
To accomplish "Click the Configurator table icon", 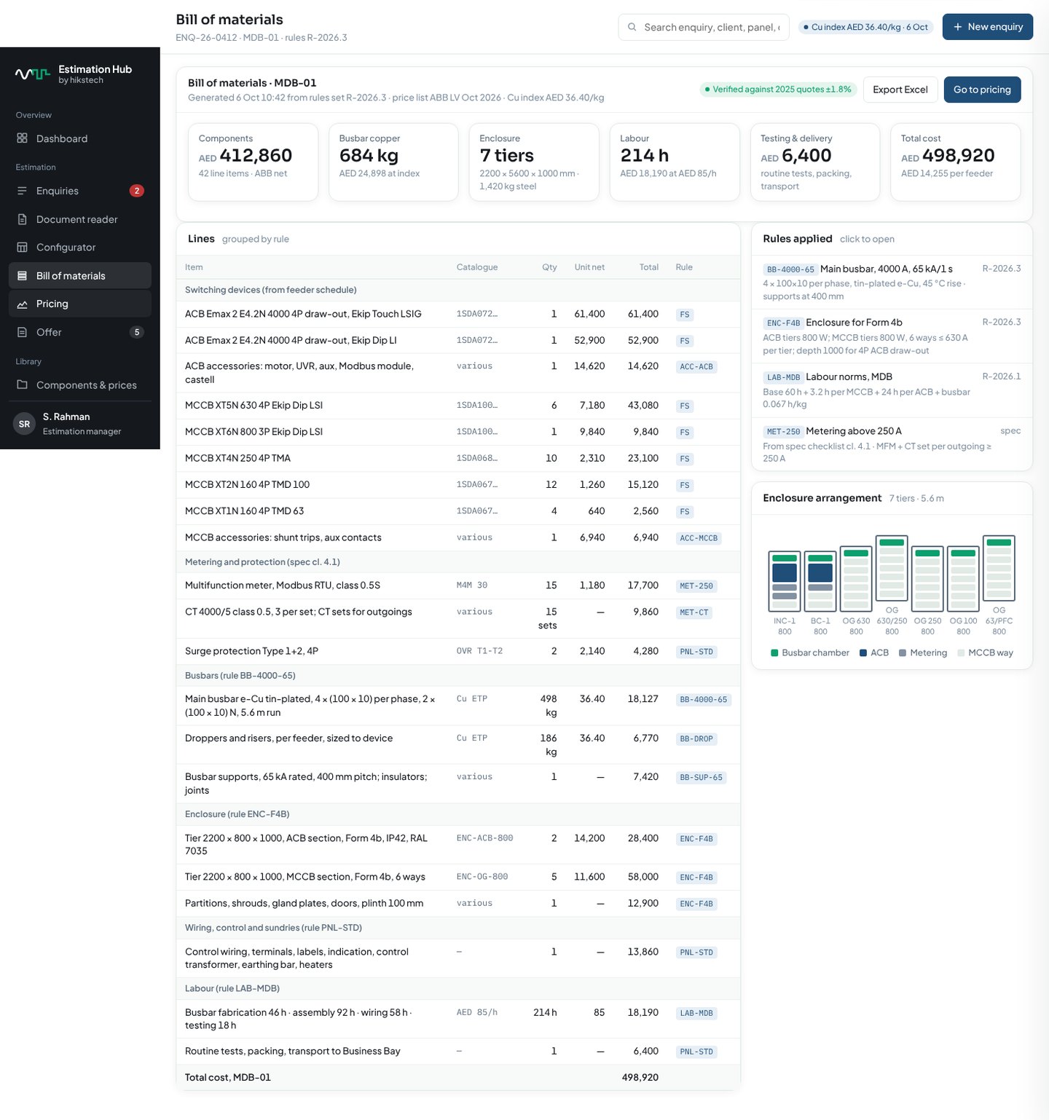I will point(22,248).
